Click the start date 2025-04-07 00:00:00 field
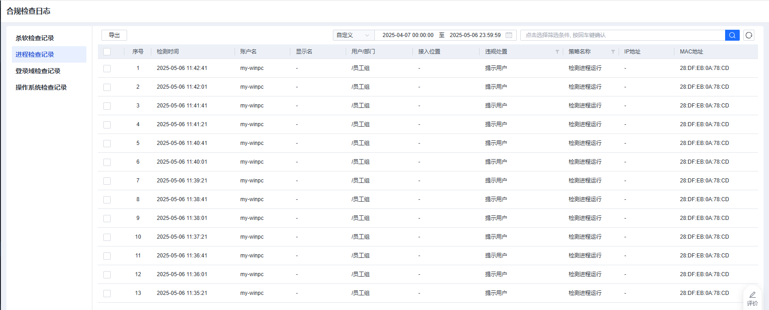This screenshot has width=769, height=310. click(x=408, y=35)
